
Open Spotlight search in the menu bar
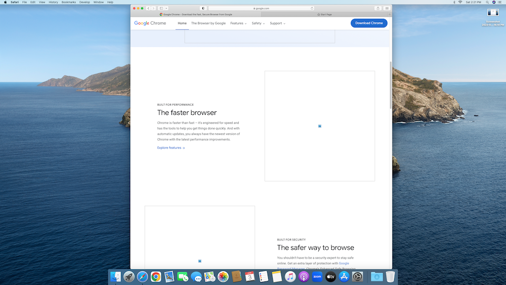coord(487,2)
